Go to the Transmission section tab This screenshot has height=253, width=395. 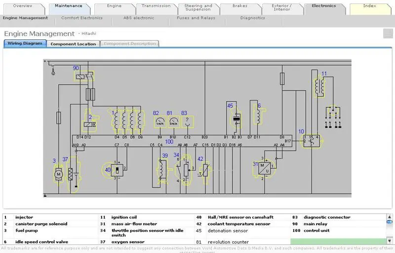156,6
